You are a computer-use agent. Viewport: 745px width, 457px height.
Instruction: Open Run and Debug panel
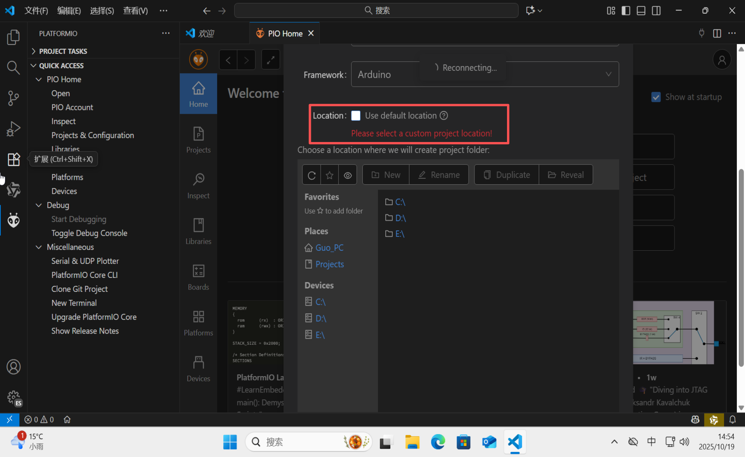tap(14, 129)
